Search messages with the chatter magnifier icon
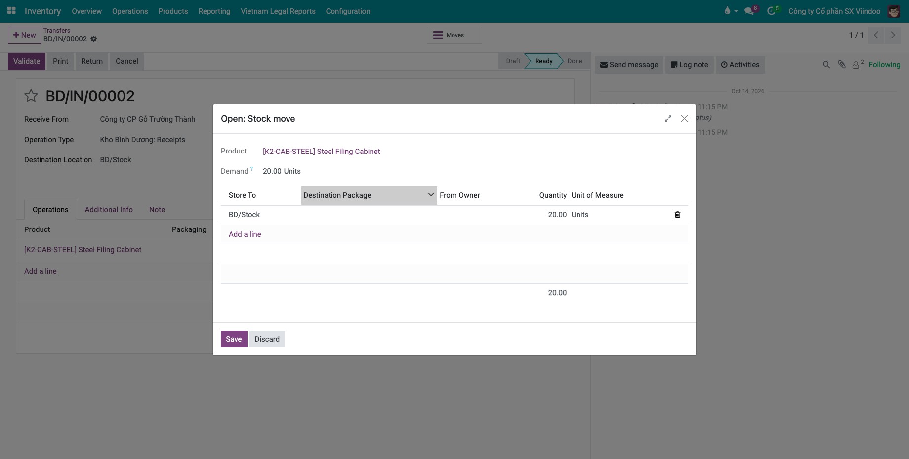 826,65
